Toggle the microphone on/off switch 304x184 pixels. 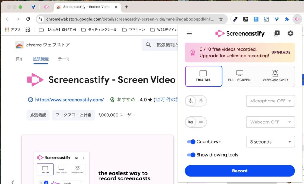coord(196,101)
